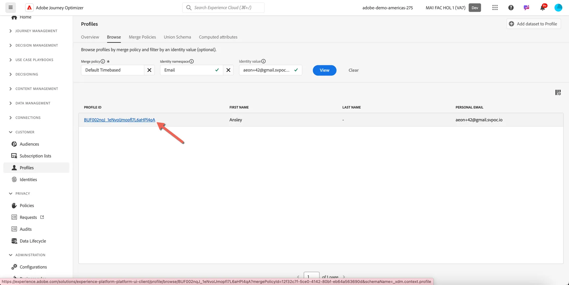Image resolution: width=569 pixels, height=285 pixels.
Task: Open the apps grid switcher
Action: (495, 8)
